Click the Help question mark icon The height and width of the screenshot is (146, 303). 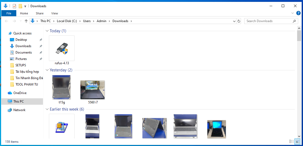(x=298, y=13)
